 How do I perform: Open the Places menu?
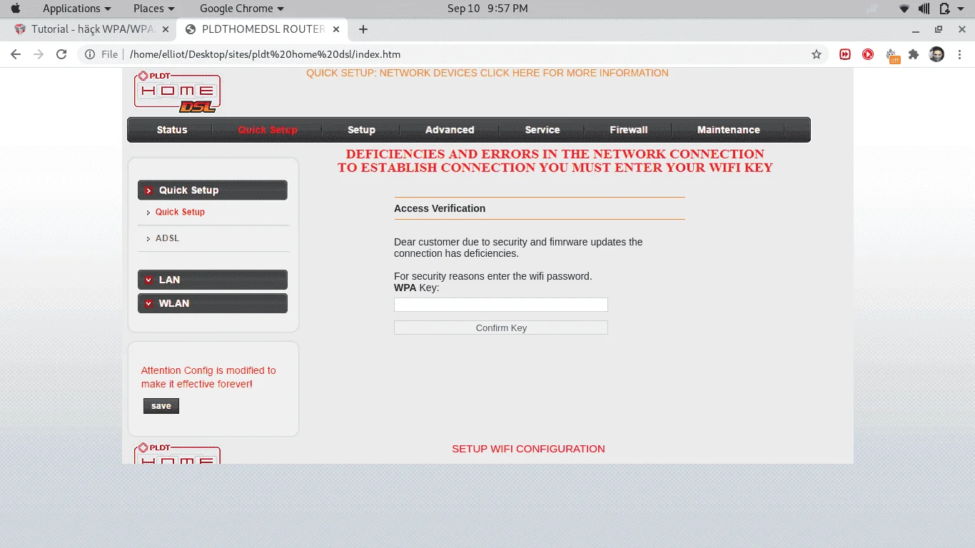154,9
